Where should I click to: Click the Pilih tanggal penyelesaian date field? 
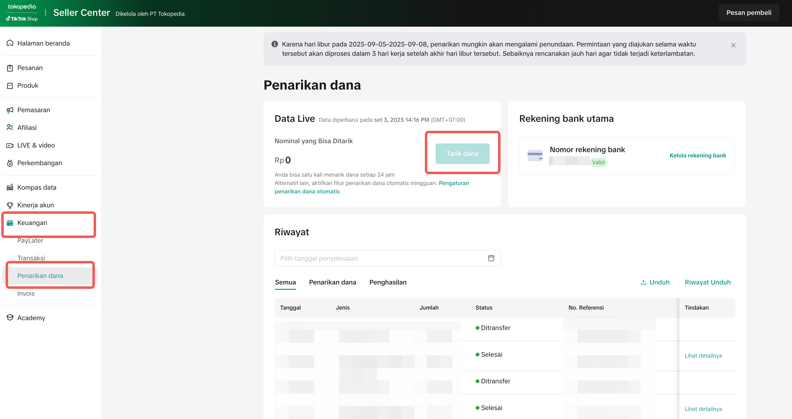381,258
